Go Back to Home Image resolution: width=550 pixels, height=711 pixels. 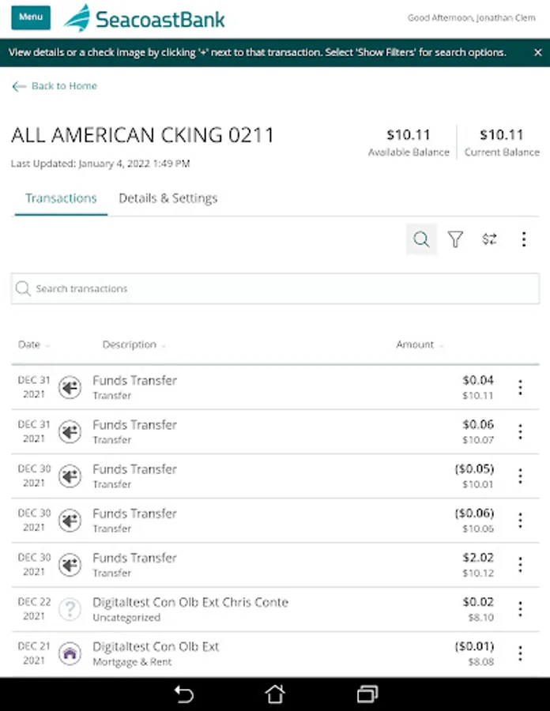(x=55, y=86)
